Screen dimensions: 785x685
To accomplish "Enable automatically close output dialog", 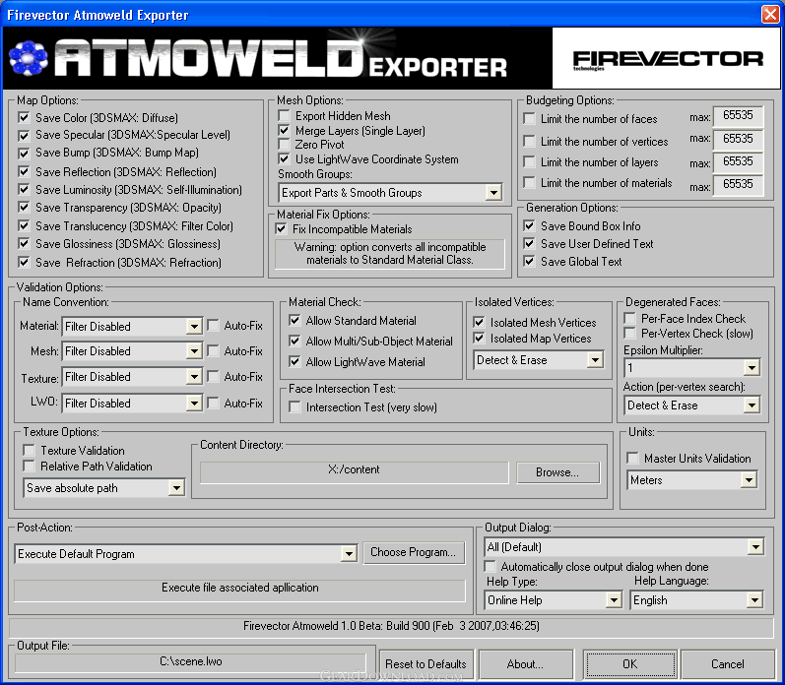I will pyautogui.click(x=491, y=567).
